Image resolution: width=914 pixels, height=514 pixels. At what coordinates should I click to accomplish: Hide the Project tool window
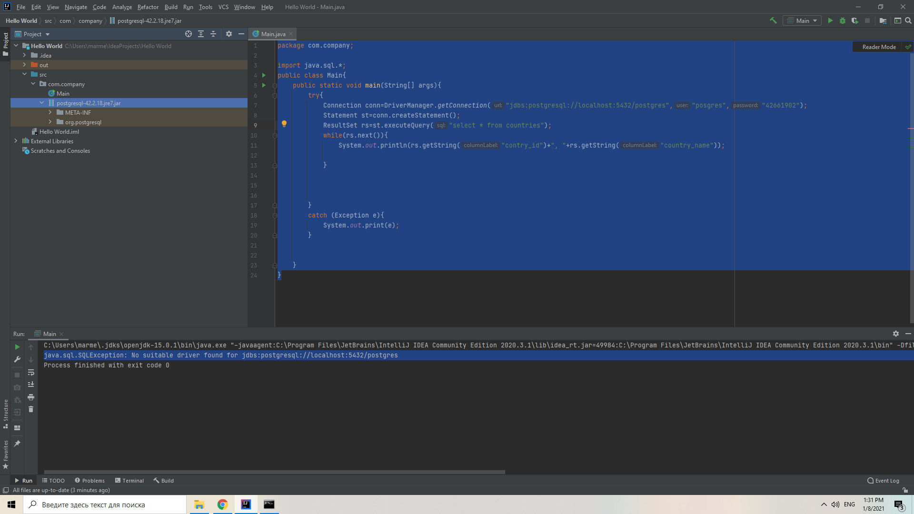pos(241,34)
